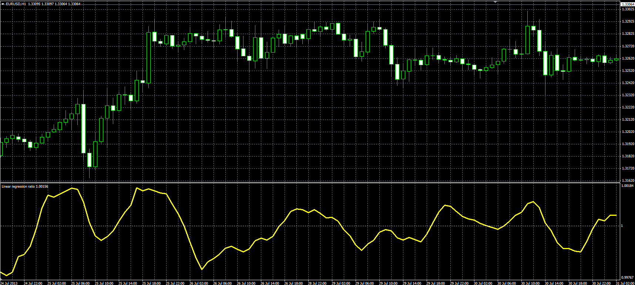635x285 pixels.
Task: Click the '25 Jul 02:00' time axis label
Action: (57, 283)
